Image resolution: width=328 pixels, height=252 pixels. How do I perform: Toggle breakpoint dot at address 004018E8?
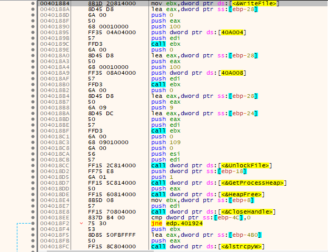pos(33,211)
